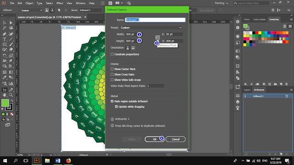The height and width of the screenshot is (165, 294).
Task: Pick the Line Segment tool
Action: click(11, 39)
